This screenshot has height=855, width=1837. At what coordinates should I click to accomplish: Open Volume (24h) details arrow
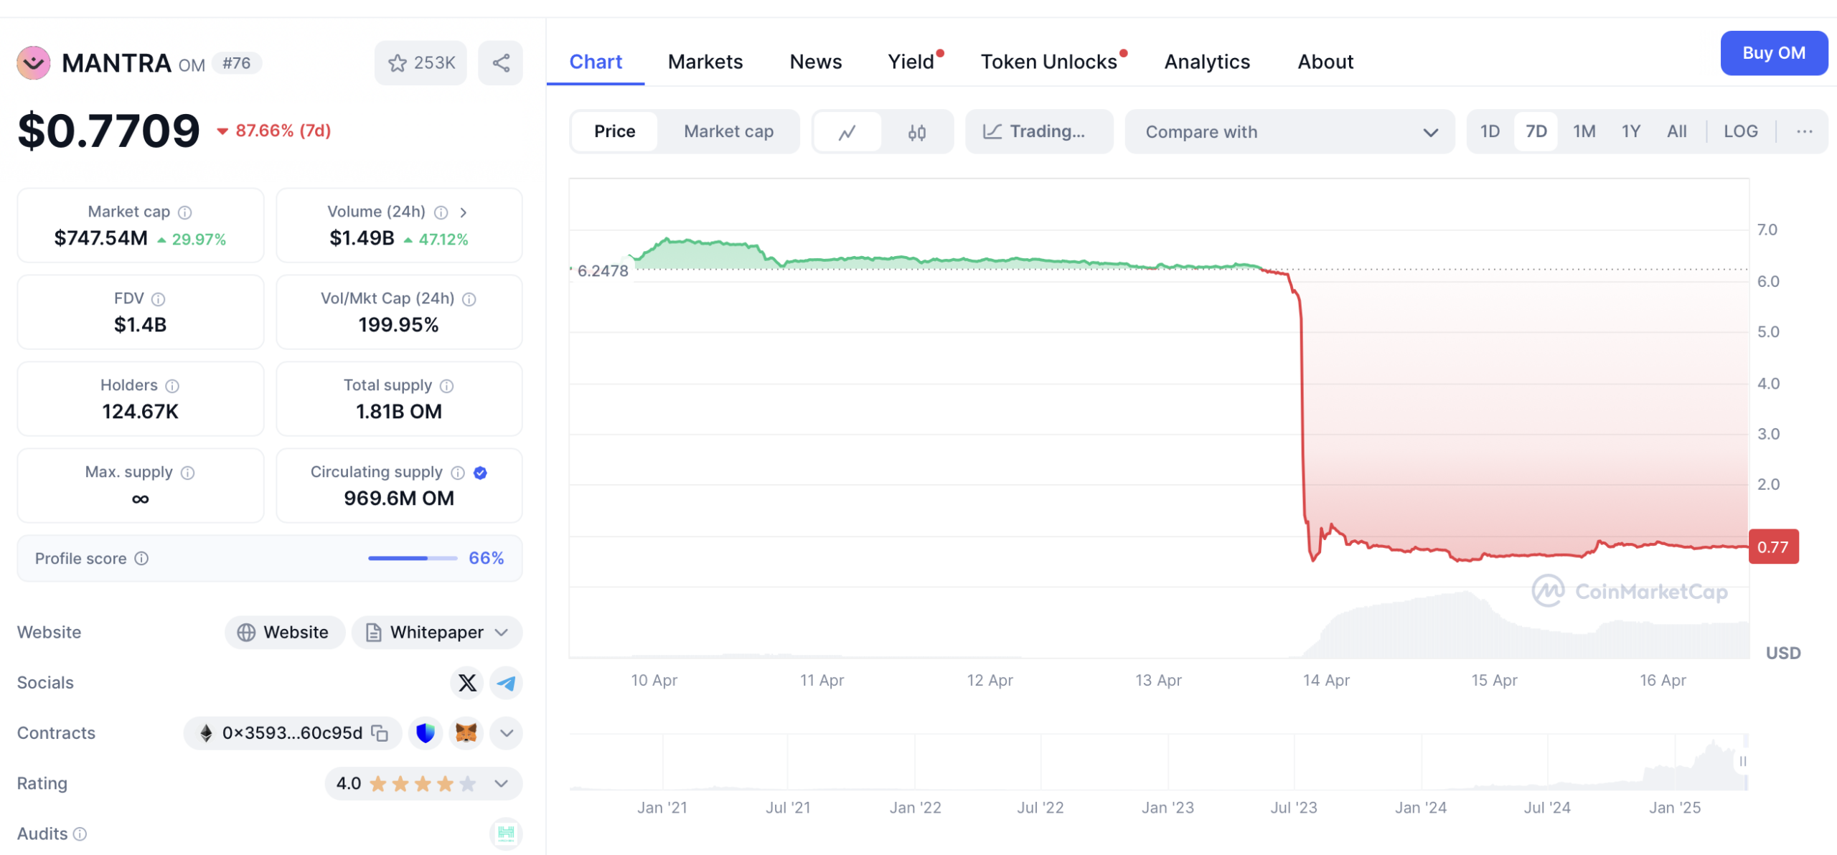(x=464, y=212)
